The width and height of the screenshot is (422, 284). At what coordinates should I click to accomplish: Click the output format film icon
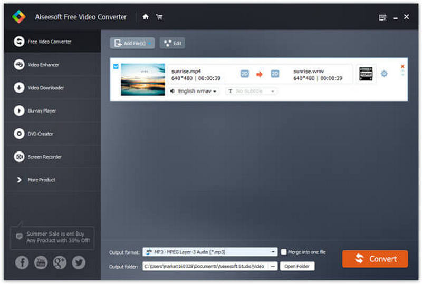click(x=366, y=74)
